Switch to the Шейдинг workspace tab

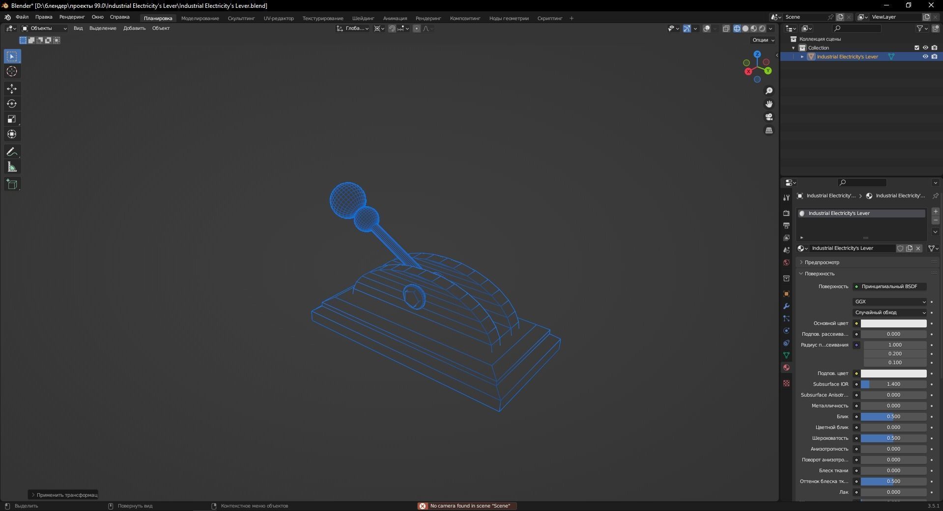pos(363,18)
